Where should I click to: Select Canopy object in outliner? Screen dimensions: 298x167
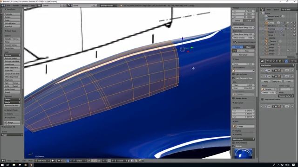(x=271, y=23)
